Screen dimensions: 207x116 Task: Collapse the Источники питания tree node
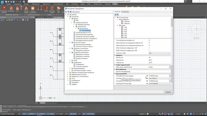point(70,43)
